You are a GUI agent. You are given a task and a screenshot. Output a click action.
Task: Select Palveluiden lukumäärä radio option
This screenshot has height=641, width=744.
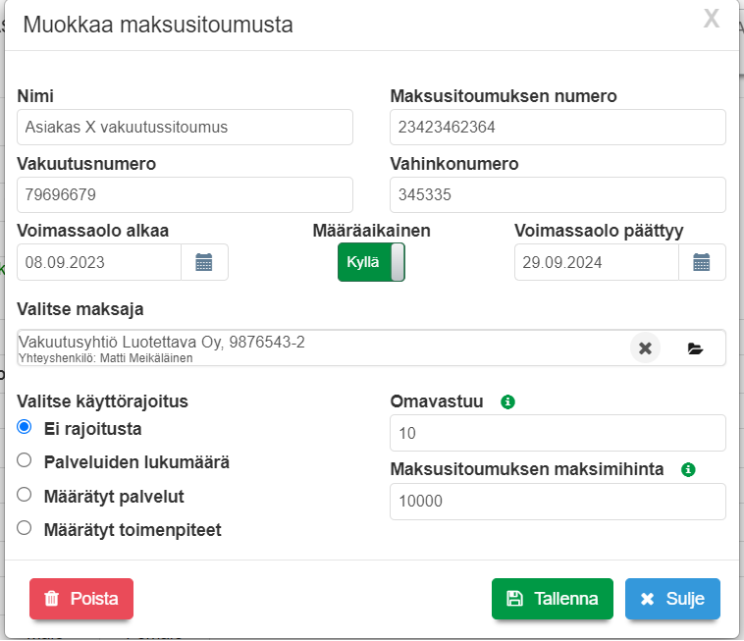tap(26, 460)
